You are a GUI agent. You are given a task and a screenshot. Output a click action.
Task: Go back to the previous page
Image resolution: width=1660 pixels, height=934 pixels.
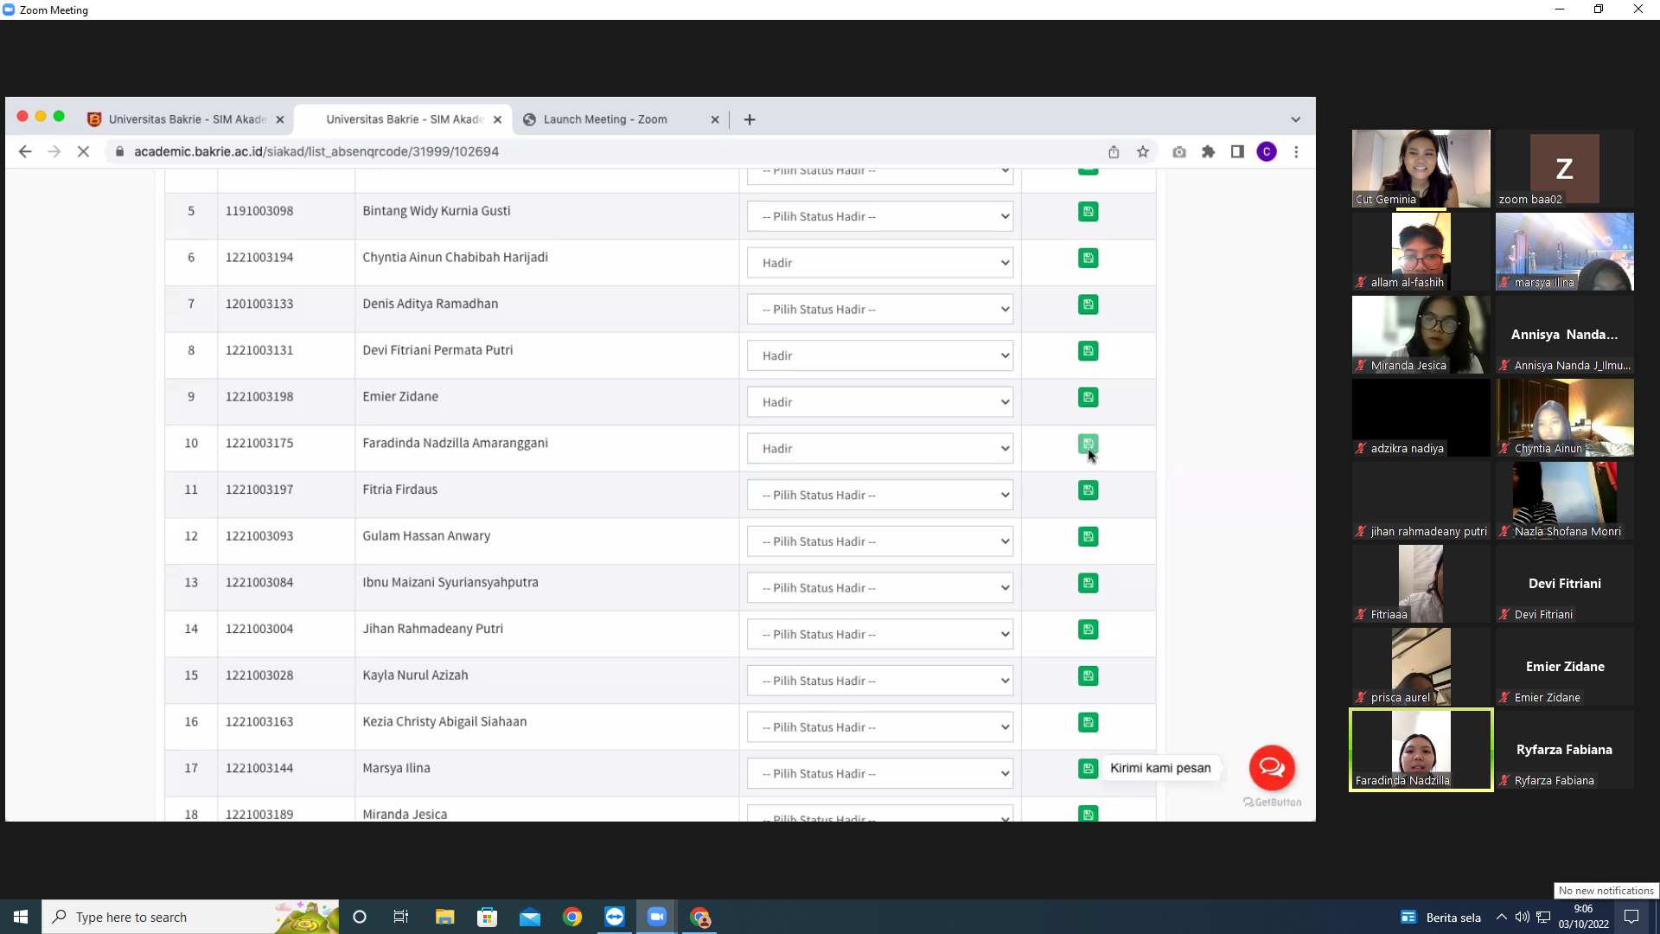point(25,152)
